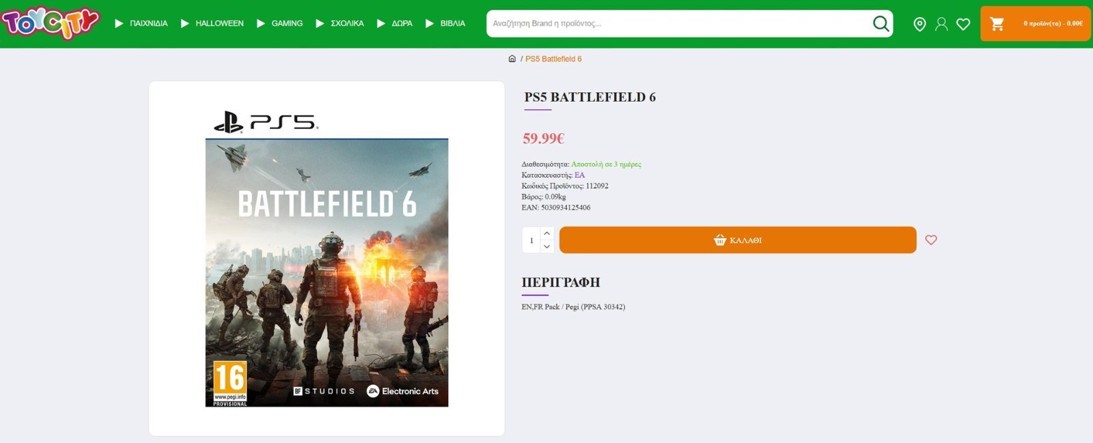Expand the ΠΑΙΧΝΙΔΙΑ menu
This screenshot has height=443, width=1093.
click(141, 23)
